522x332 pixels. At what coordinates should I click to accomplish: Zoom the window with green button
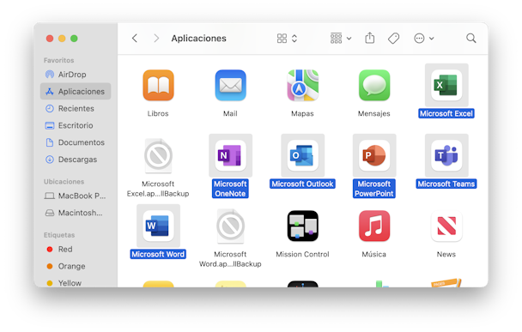[74, 39]
